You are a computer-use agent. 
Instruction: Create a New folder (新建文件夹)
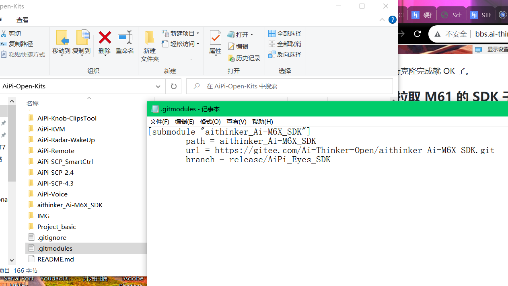pyautogui.click(x=150, y=46)
